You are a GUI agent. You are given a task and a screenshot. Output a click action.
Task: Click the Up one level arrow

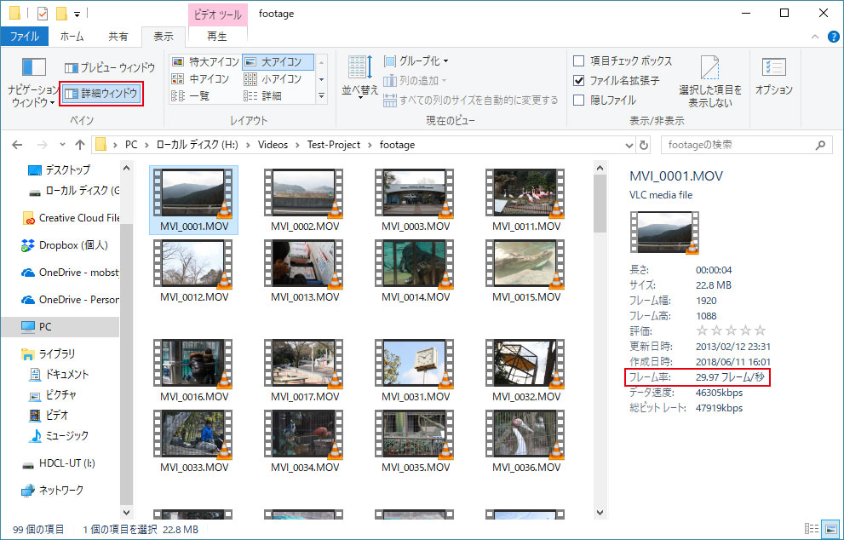80,145
